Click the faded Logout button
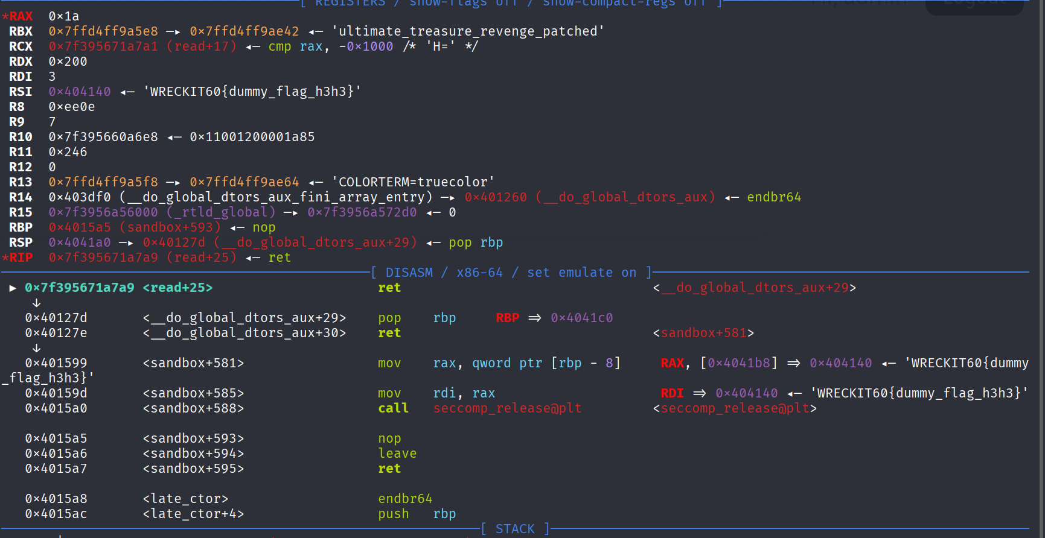 tap(974, 5)
